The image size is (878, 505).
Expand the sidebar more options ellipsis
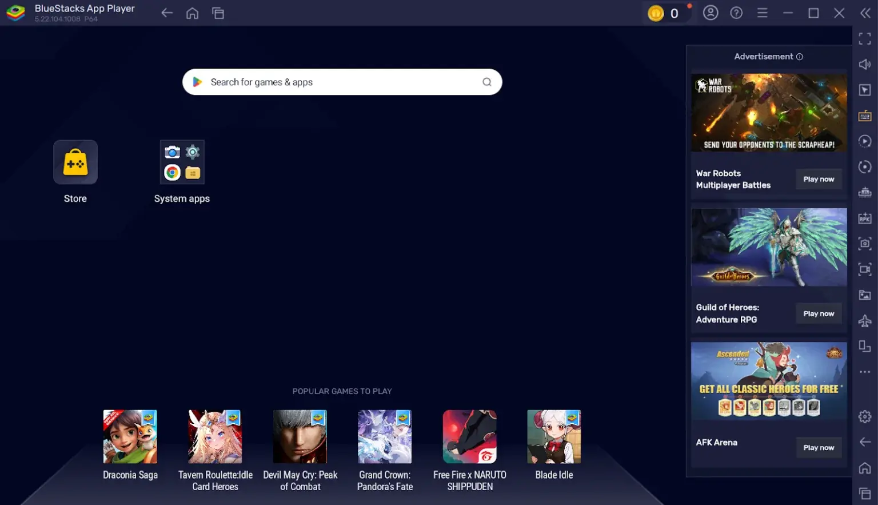pos(865,372)
